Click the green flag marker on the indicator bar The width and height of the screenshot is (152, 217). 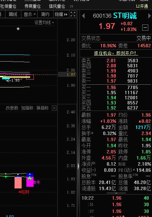(x=30, y=179)
